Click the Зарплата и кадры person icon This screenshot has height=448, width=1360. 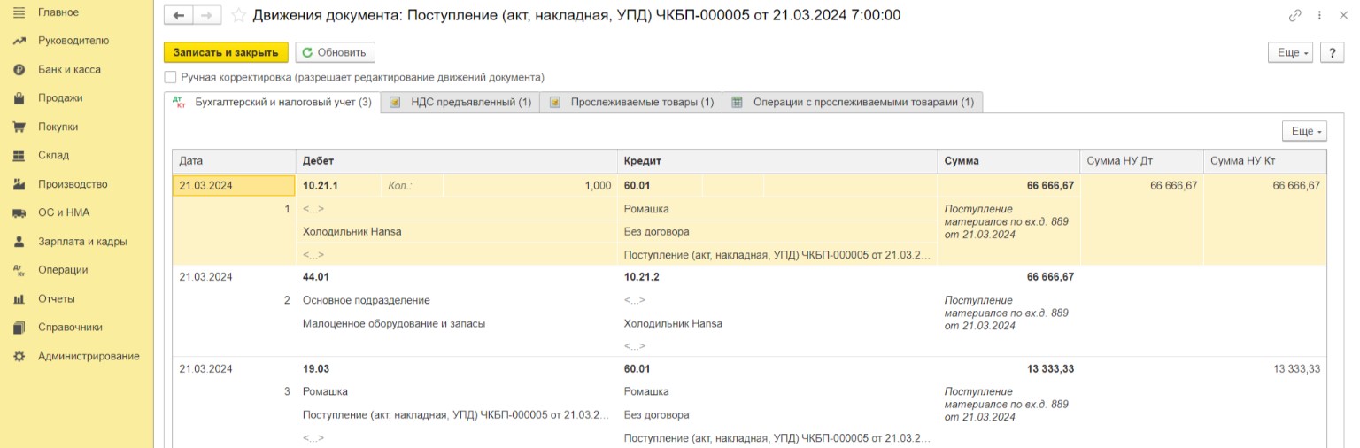[19, 242]
